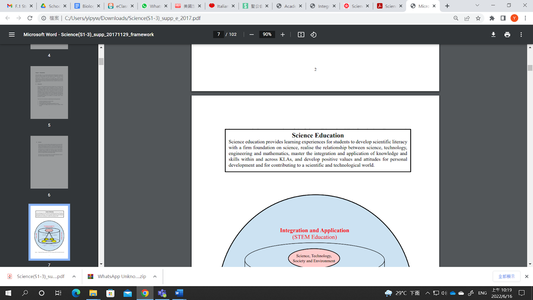
Task: Click the main document scroll-up arrow
Action: point(530,47)
